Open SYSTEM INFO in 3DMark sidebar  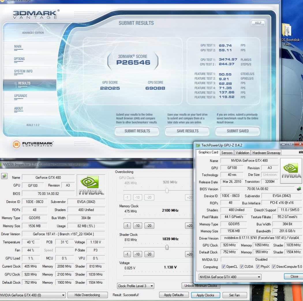23,71
